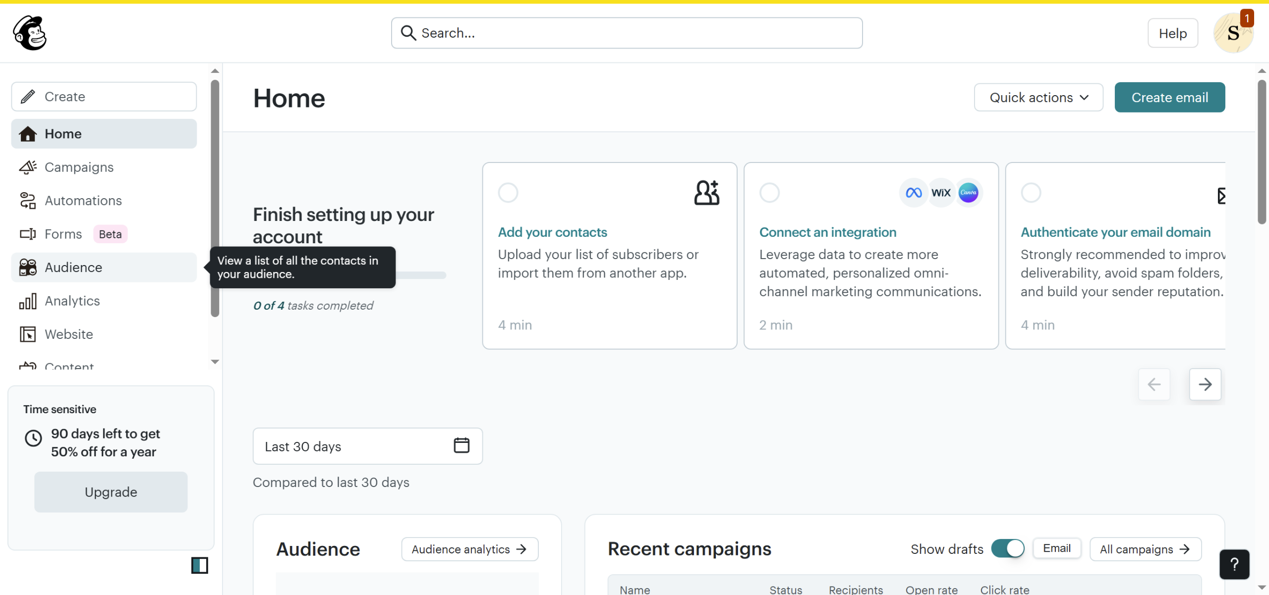Open the Website section icon
1269x595 pixels.
tap(28, 334)
